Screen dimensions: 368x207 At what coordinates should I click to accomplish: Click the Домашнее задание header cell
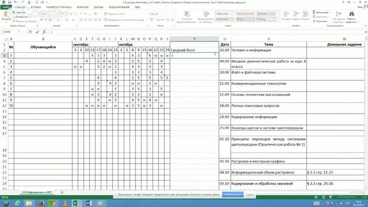[x=336, y=44]
